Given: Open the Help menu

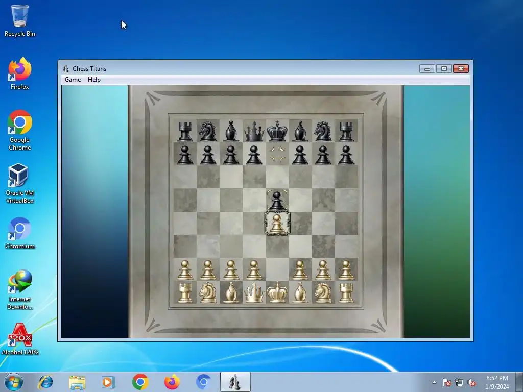Looking at the screenshot, I should pos(94,80).
